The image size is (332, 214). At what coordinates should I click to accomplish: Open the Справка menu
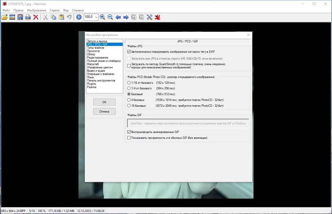(x=78, y=10)
